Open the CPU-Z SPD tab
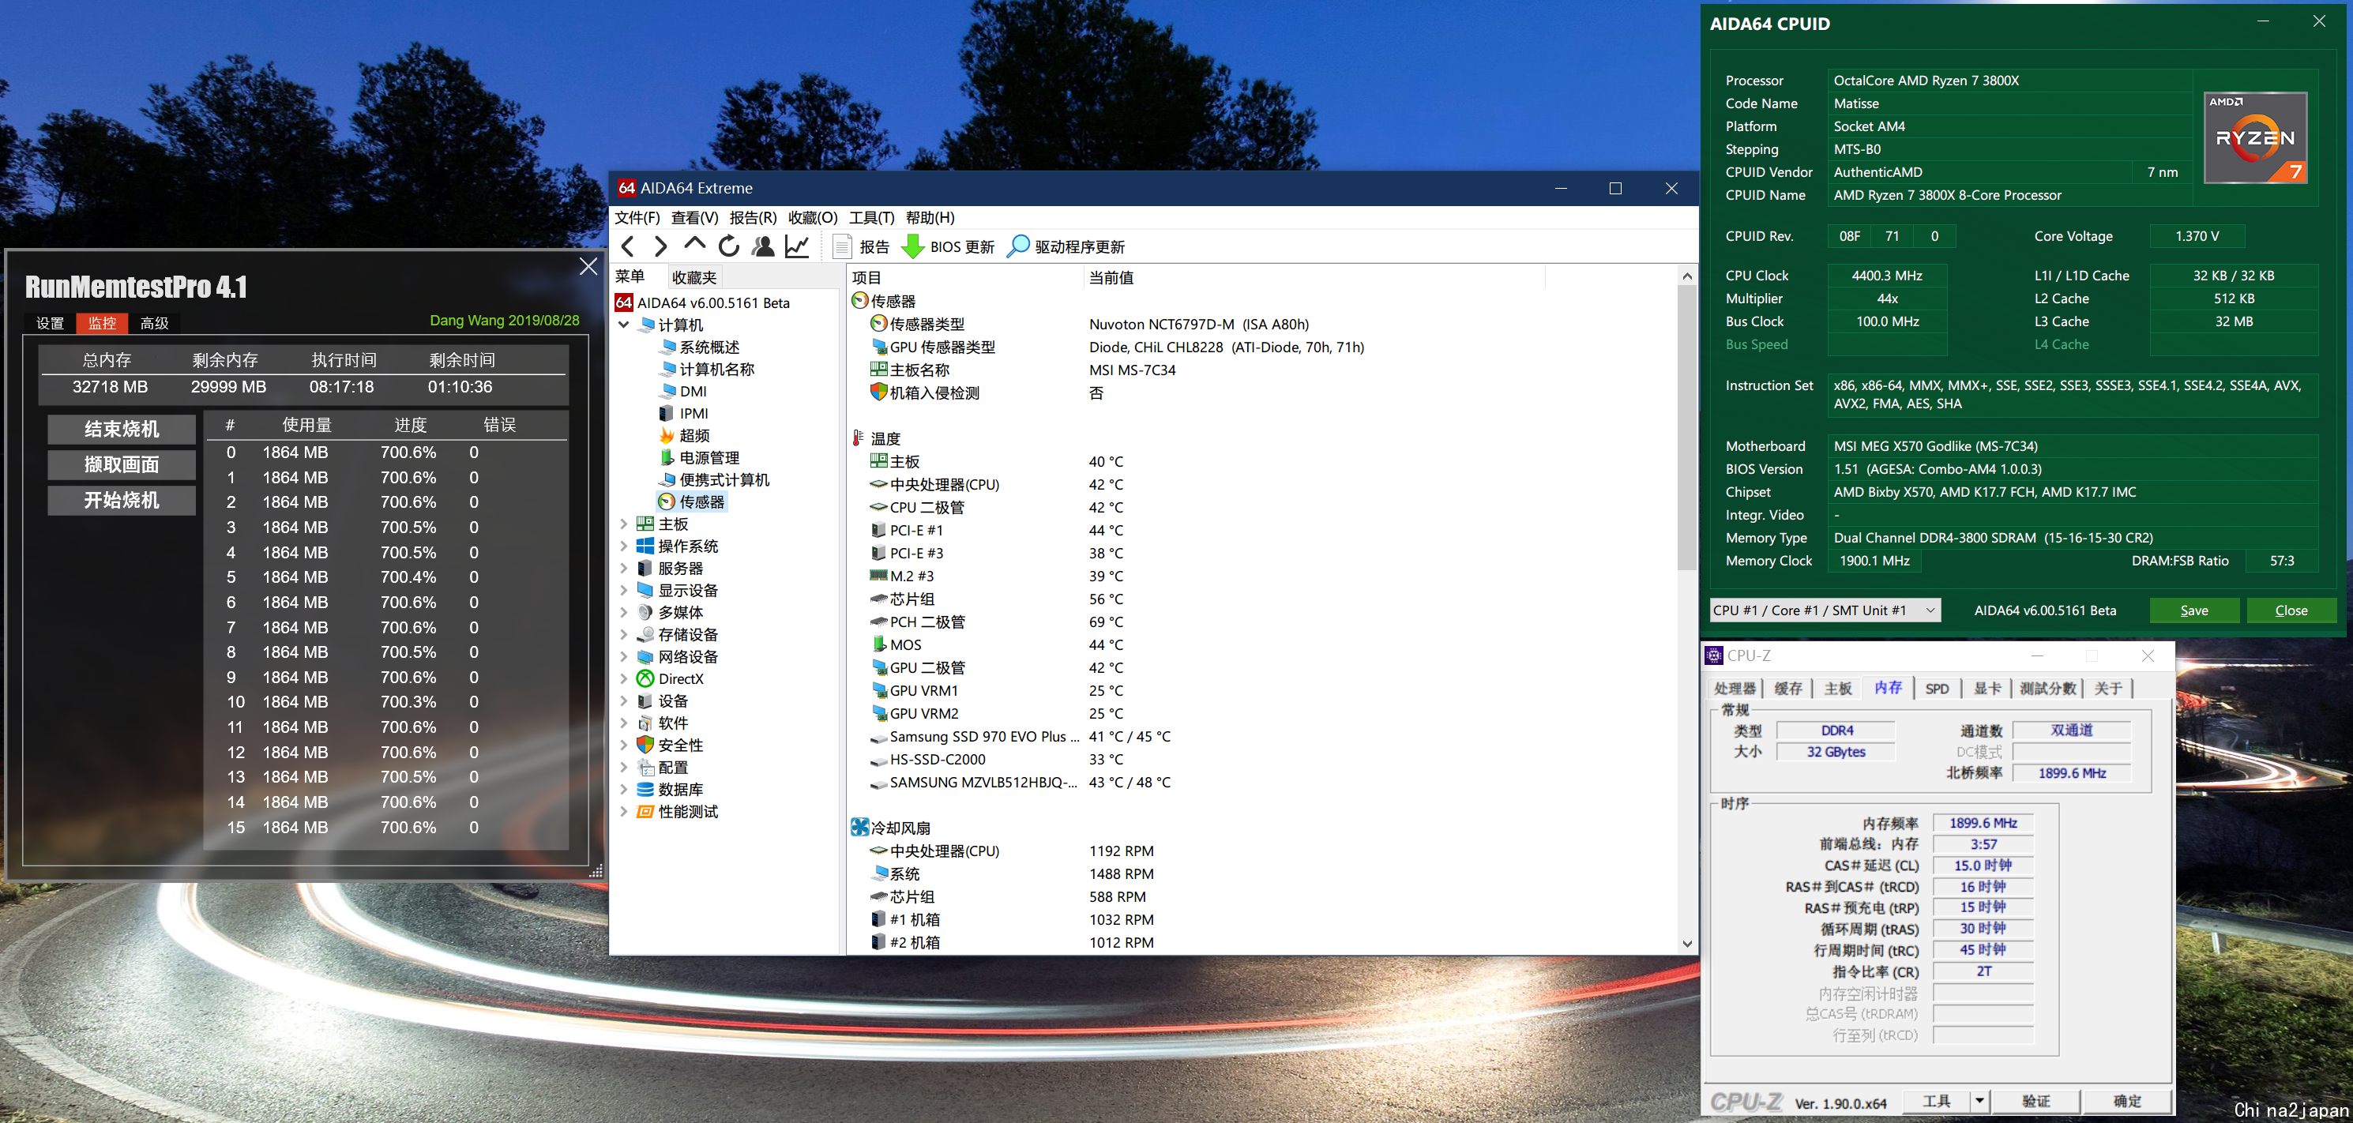Screen dimensions: 2353x1123 click(x=1937, y=689)
